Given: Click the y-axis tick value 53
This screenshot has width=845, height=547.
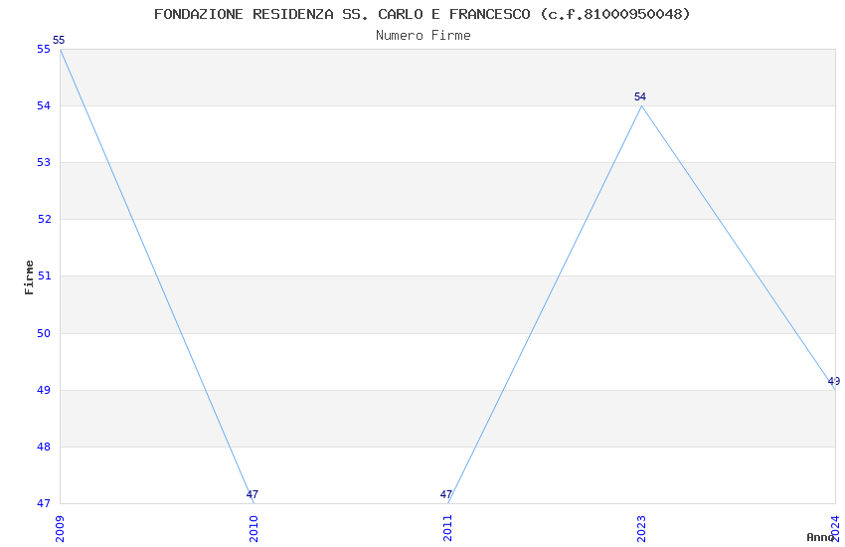Looking at the screenshot, I should point(44,163).
